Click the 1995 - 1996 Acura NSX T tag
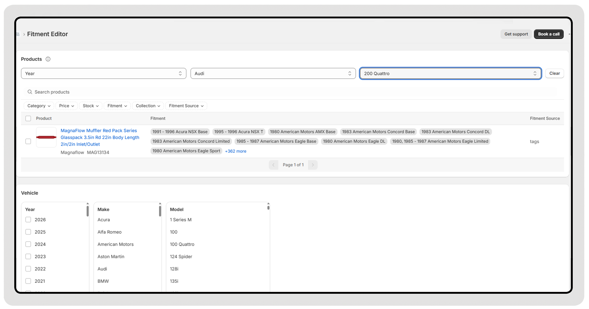 (x=239, y=132)
